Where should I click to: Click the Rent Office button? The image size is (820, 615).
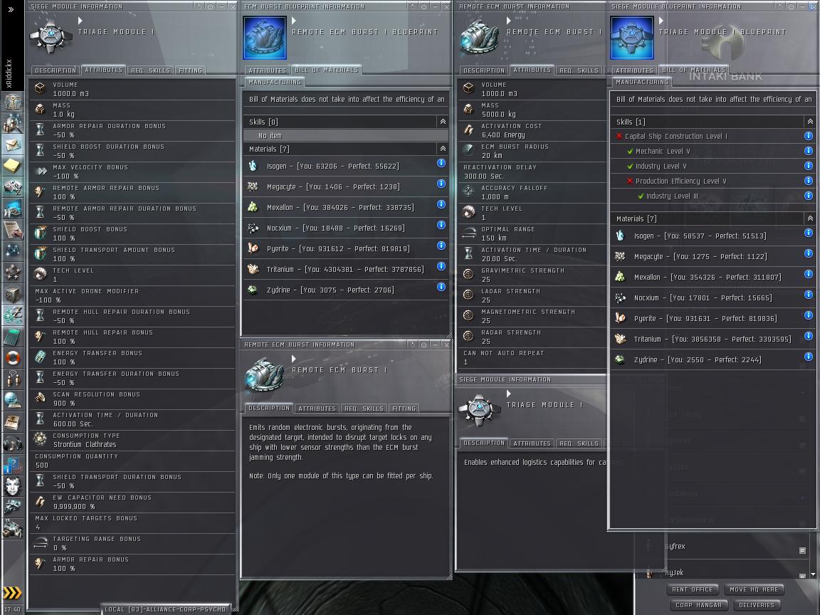click(693, 589)
